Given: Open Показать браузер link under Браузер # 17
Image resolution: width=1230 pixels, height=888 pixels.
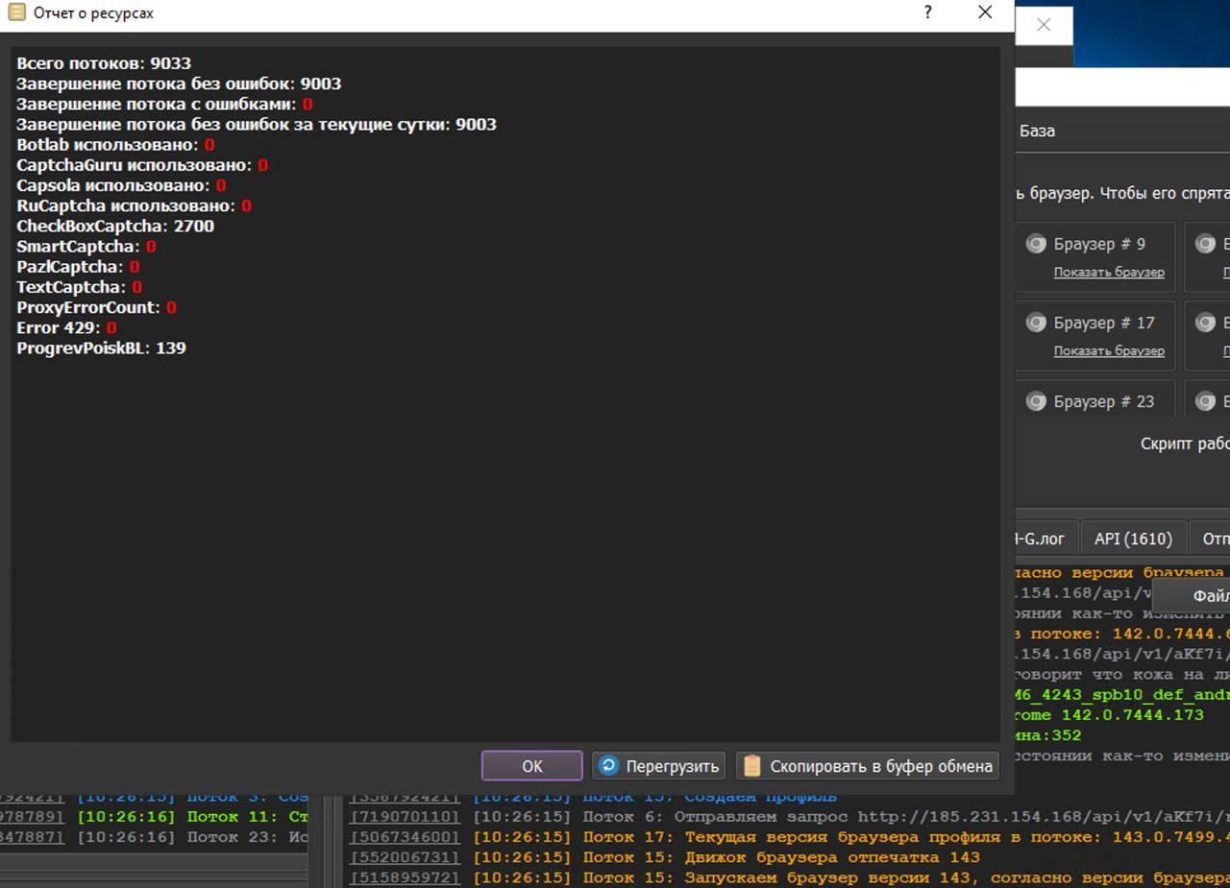Looking at the screenshot, I should pyautogui.click(x=1109, y=351).
